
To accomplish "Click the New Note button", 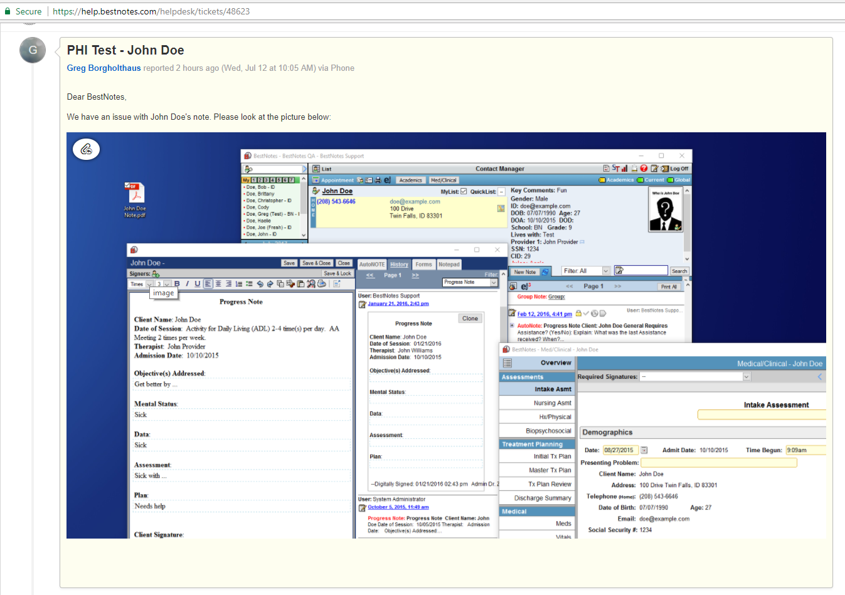I will click(x=525, y=272).
